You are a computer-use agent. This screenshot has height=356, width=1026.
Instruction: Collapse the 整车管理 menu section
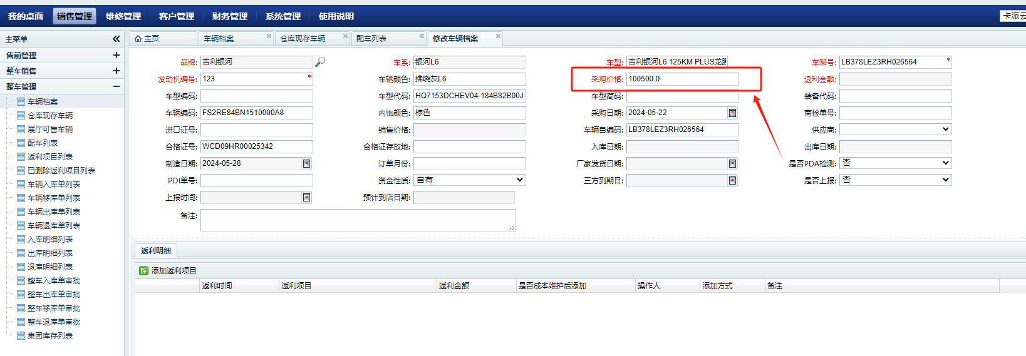coord(116,86)
